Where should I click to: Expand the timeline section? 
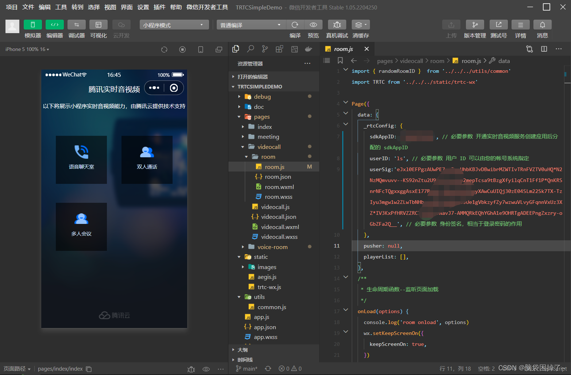(x=274, y=359)
